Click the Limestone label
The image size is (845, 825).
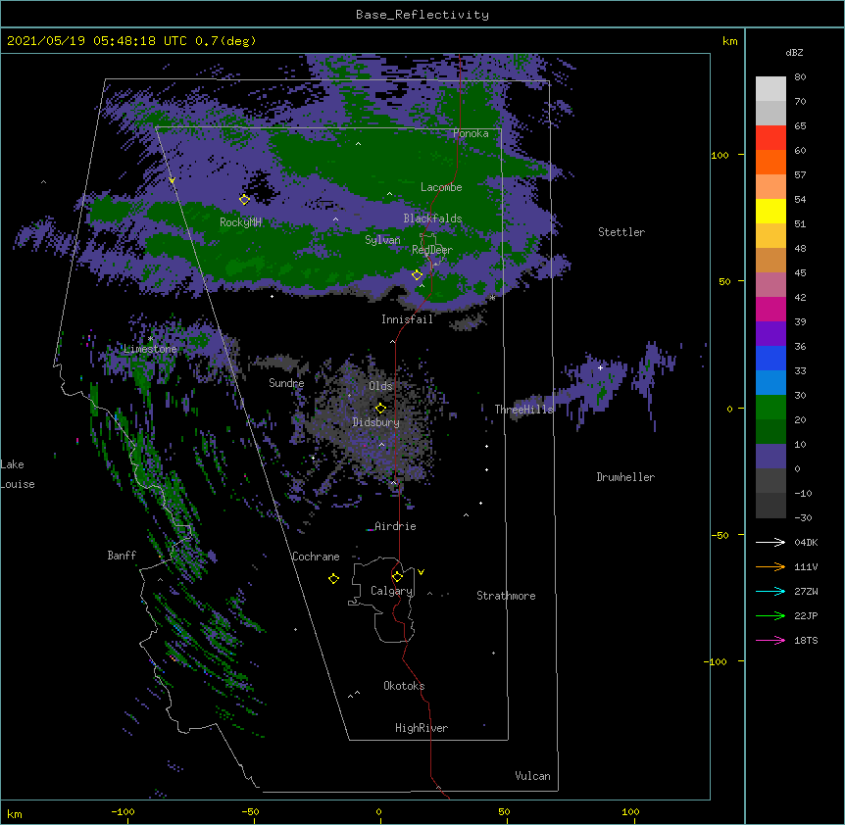150,349
